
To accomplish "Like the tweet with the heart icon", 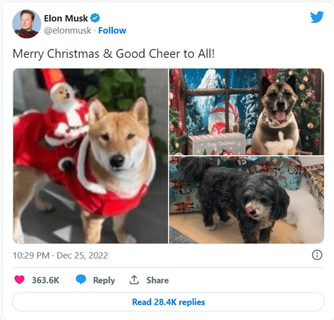I will click(19, 280).
